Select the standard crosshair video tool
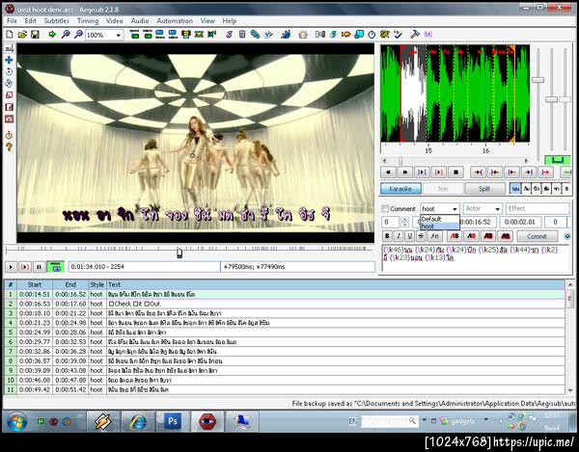This screenshot has width=579, height=452. (x=10, y=48)
